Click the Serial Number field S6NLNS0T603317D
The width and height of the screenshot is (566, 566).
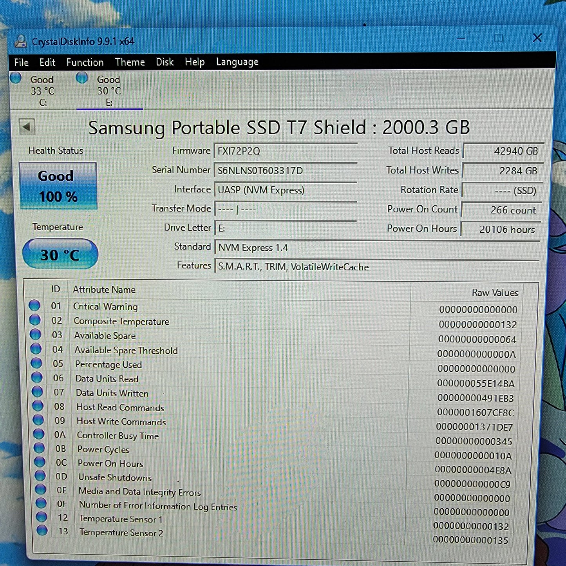(285, 170)
